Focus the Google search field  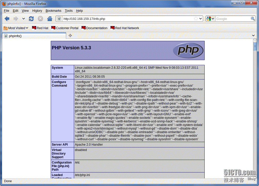click(233, 19)
